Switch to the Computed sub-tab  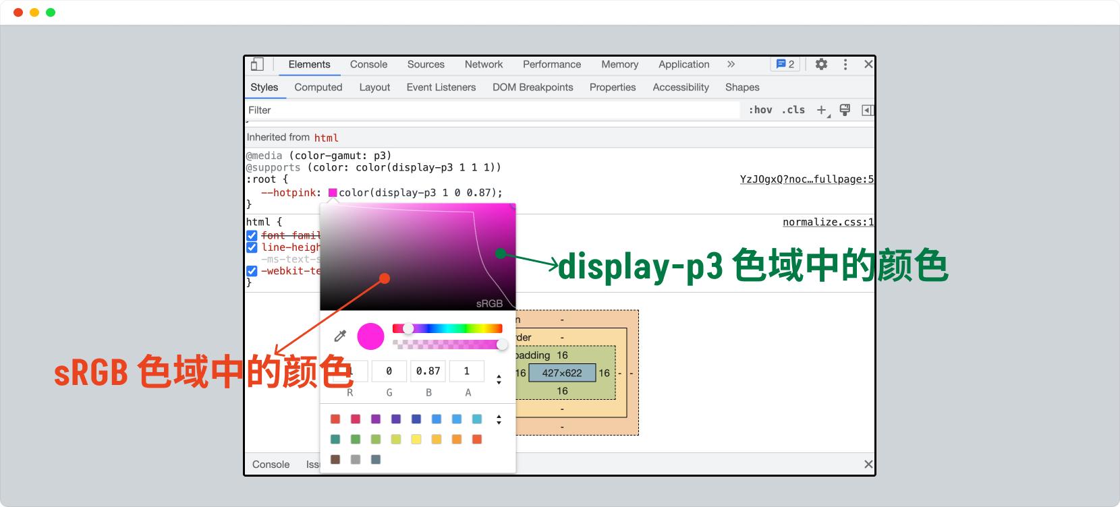[318, 87]
